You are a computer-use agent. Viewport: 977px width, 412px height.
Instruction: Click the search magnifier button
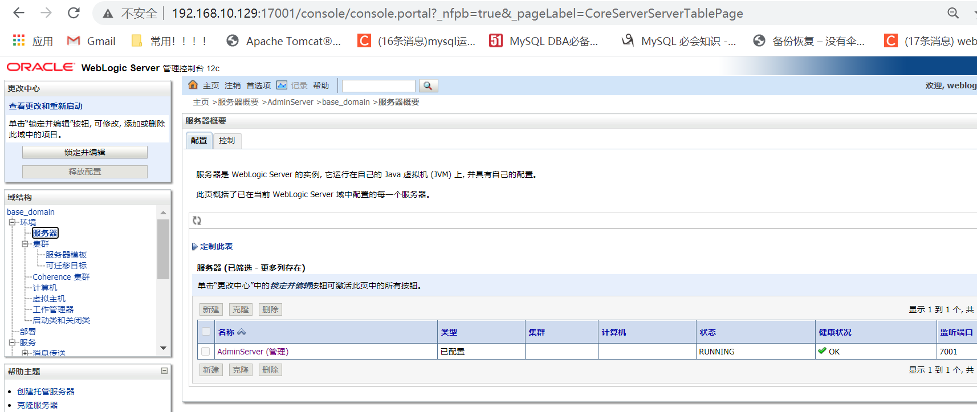pos(428,86)
